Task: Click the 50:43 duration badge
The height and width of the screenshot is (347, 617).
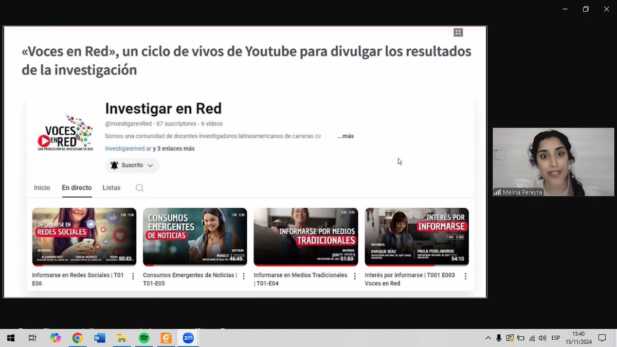Action: [125, 259]
